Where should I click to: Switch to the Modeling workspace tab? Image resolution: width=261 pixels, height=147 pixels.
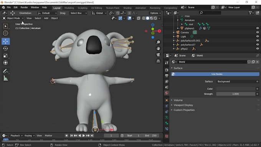[x=69, y=8]
